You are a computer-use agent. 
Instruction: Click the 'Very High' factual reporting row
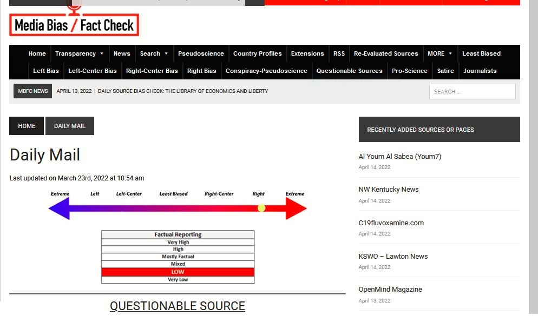click(x=178, y=242)
